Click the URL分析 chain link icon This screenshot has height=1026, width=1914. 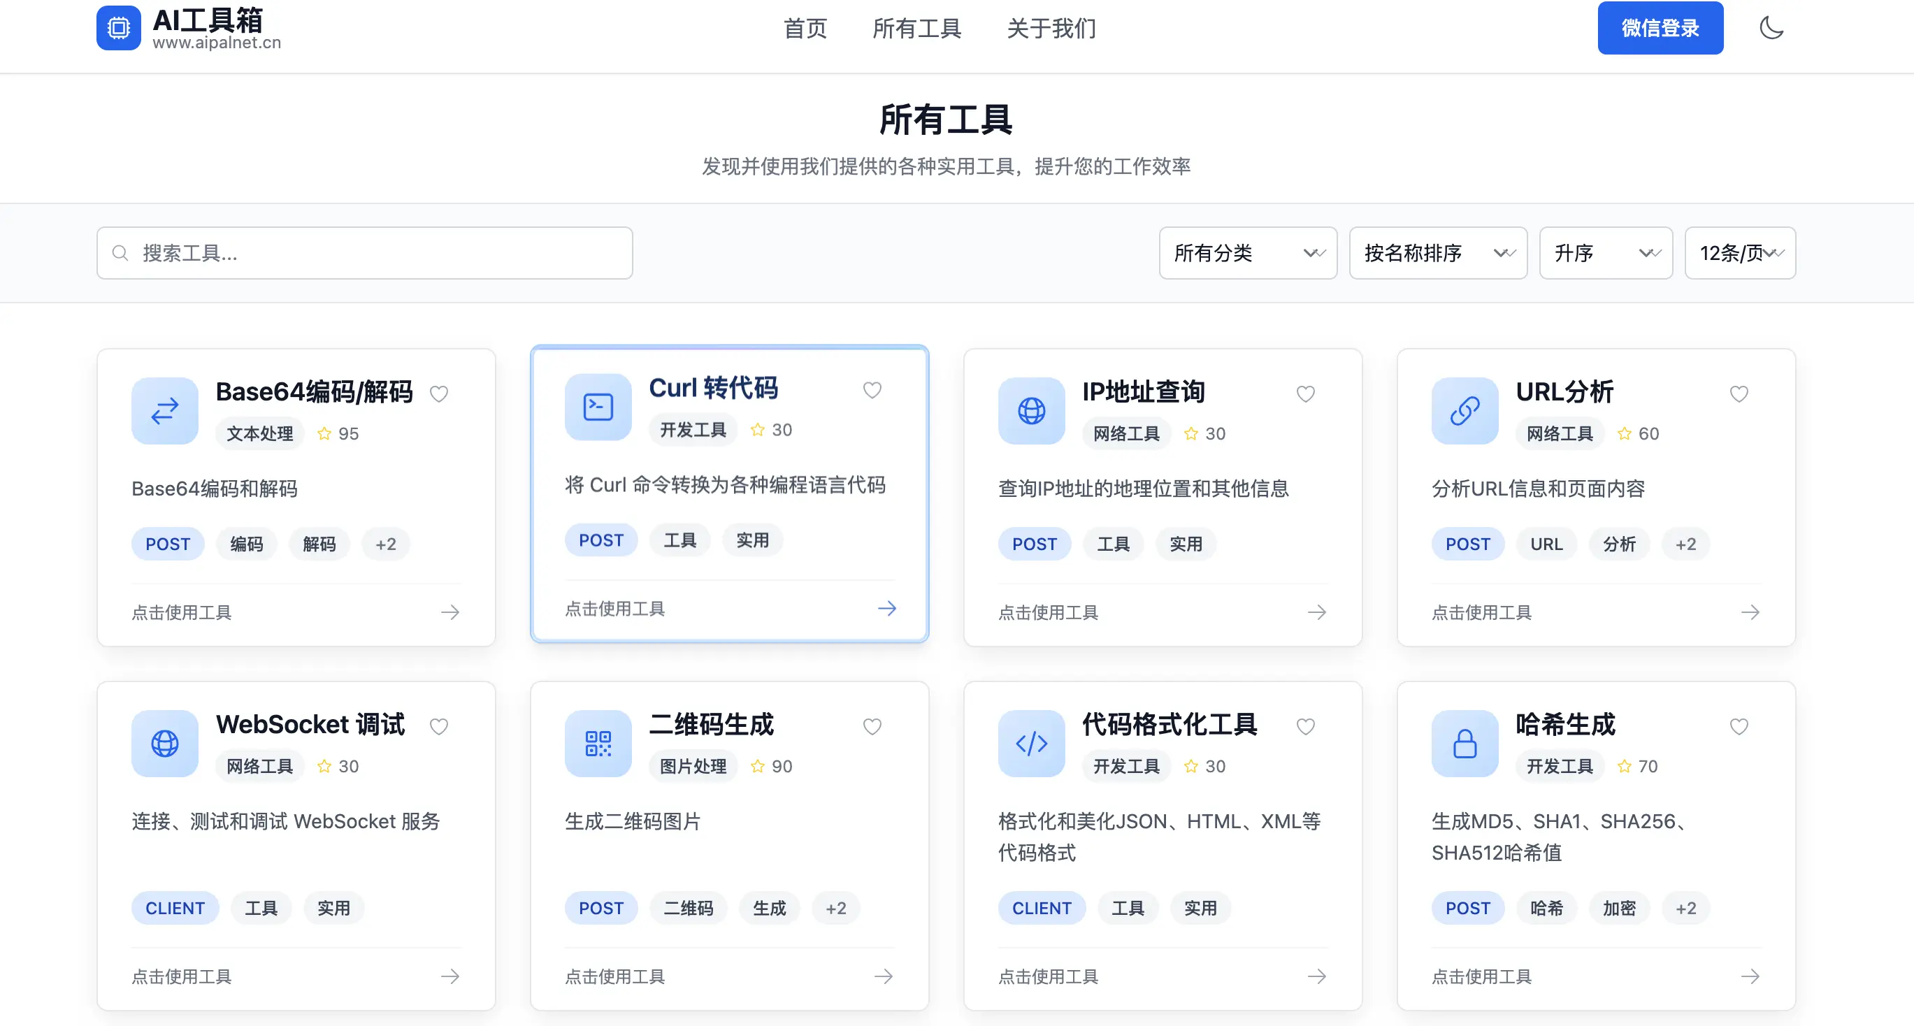(x=1465, y=411)
